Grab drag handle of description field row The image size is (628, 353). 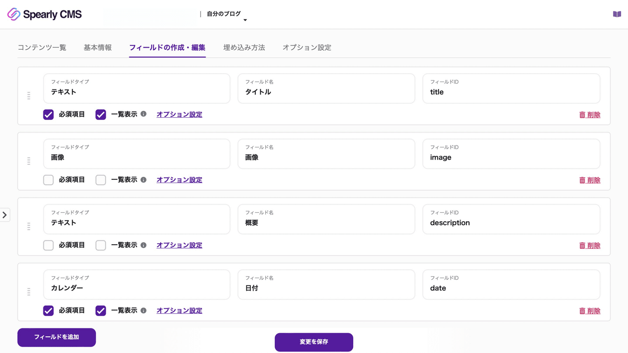pos(29,226)
